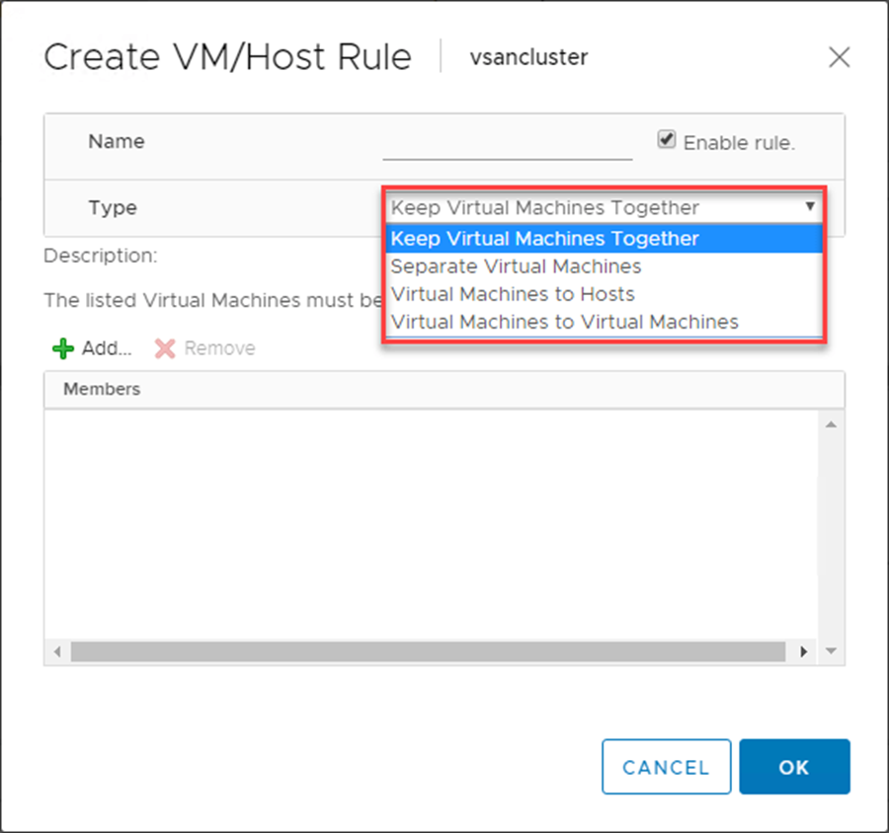Click the members list scroll up arrow
The width and height of the screenshot is (889, 833).
coord(831,424)
